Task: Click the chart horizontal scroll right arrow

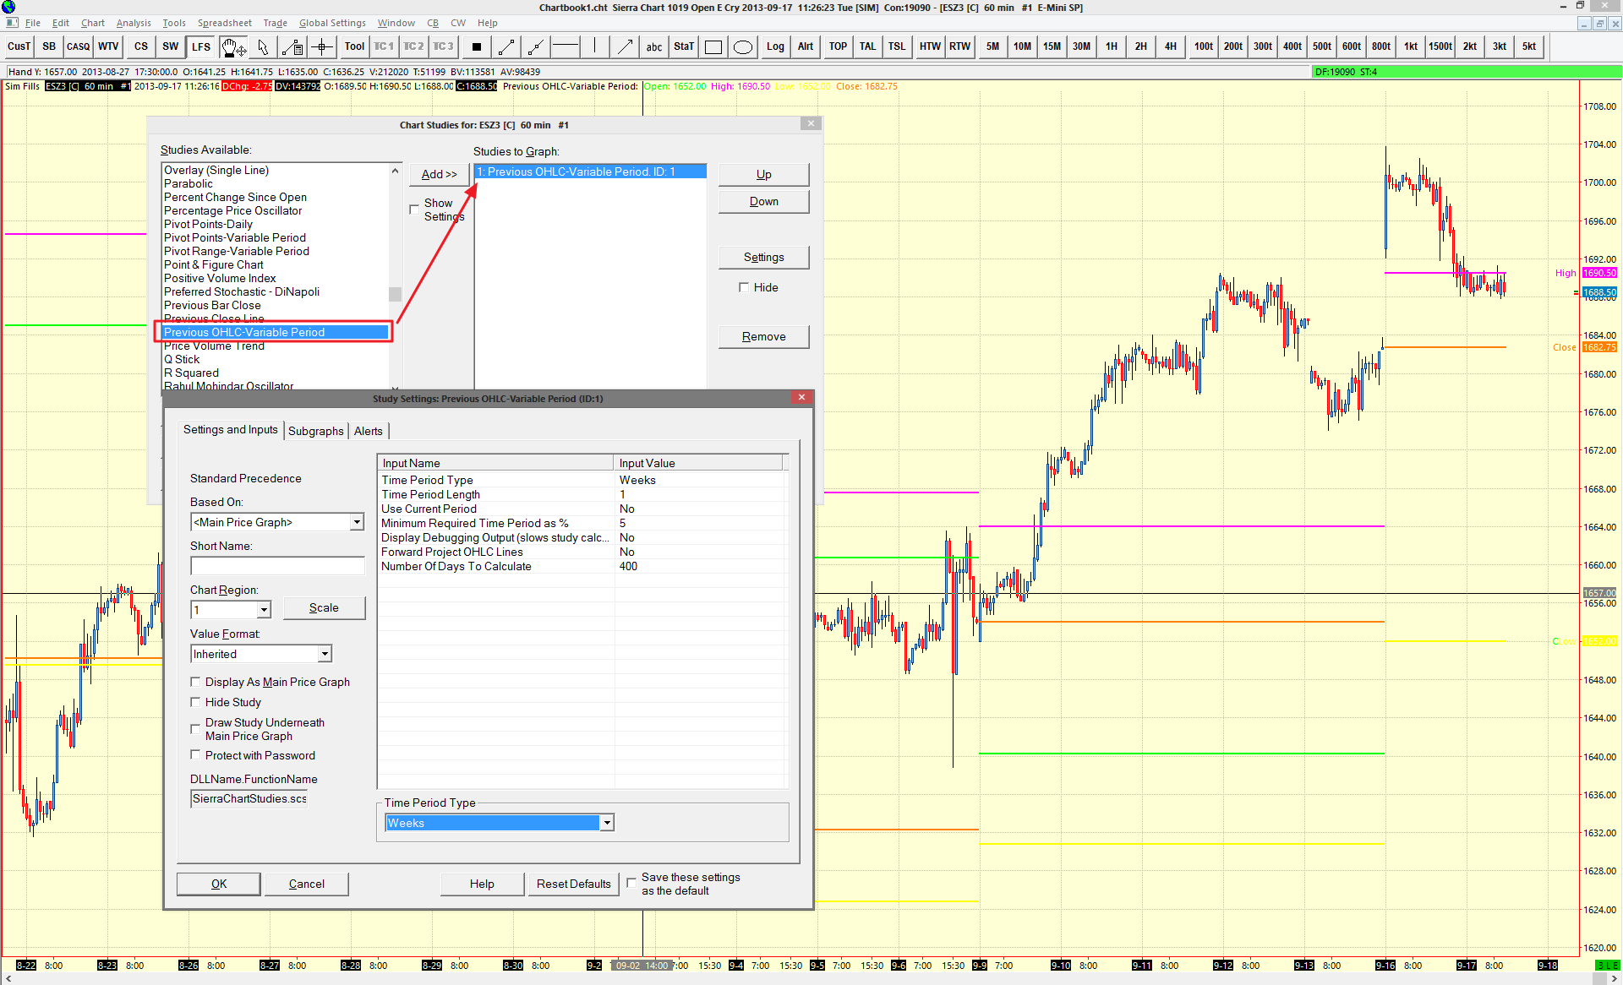Action: pos(1614,979)
